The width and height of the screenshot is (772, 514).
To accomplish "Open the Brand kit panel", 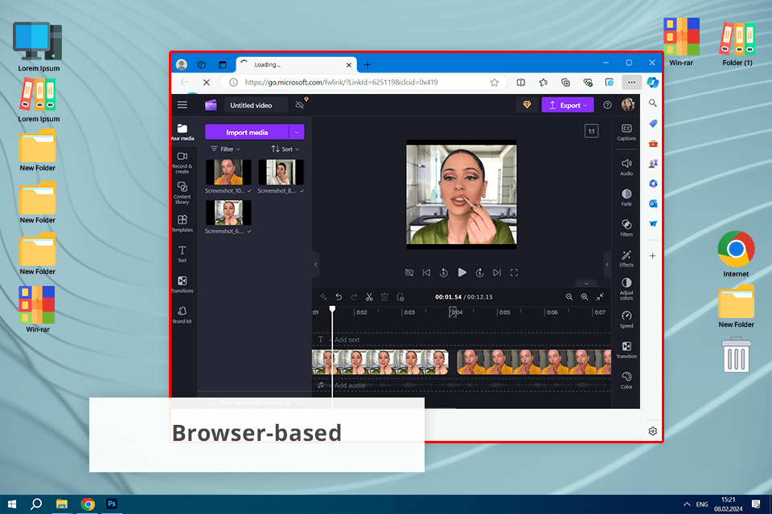I will (183, 315).
